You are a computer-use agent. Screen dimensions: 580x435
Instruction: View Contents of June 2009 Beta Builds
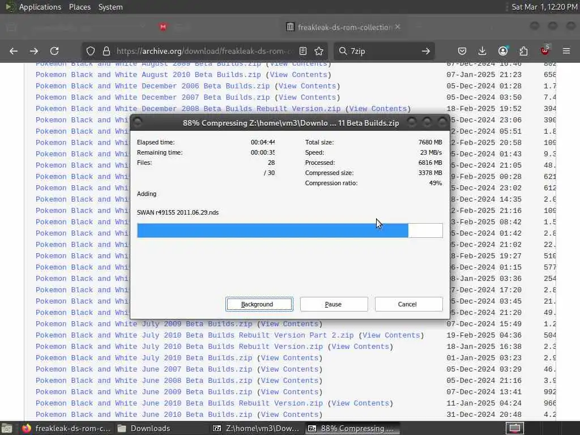pyautogui.click(x=289, y=392)
